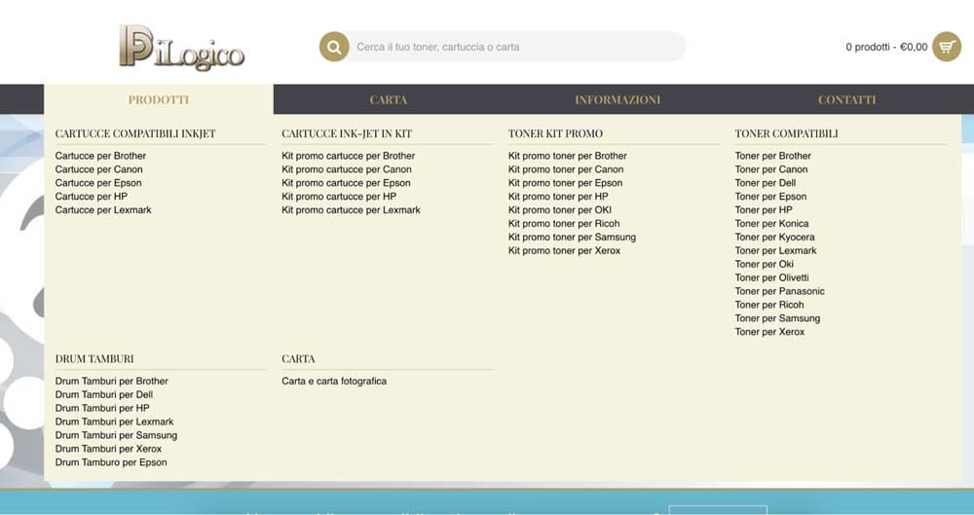Open the CONTATTI menu tab
This screenshot has width=974, height=515.
coord(846,99)
